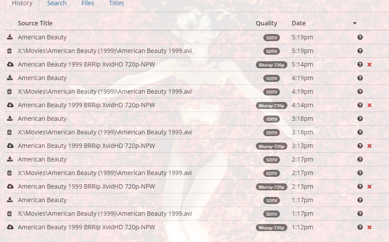Screen dimensions: 389x242
Task: Click the Bluray-720p badge on the 1:12pm row
Action: click(272, 228)
